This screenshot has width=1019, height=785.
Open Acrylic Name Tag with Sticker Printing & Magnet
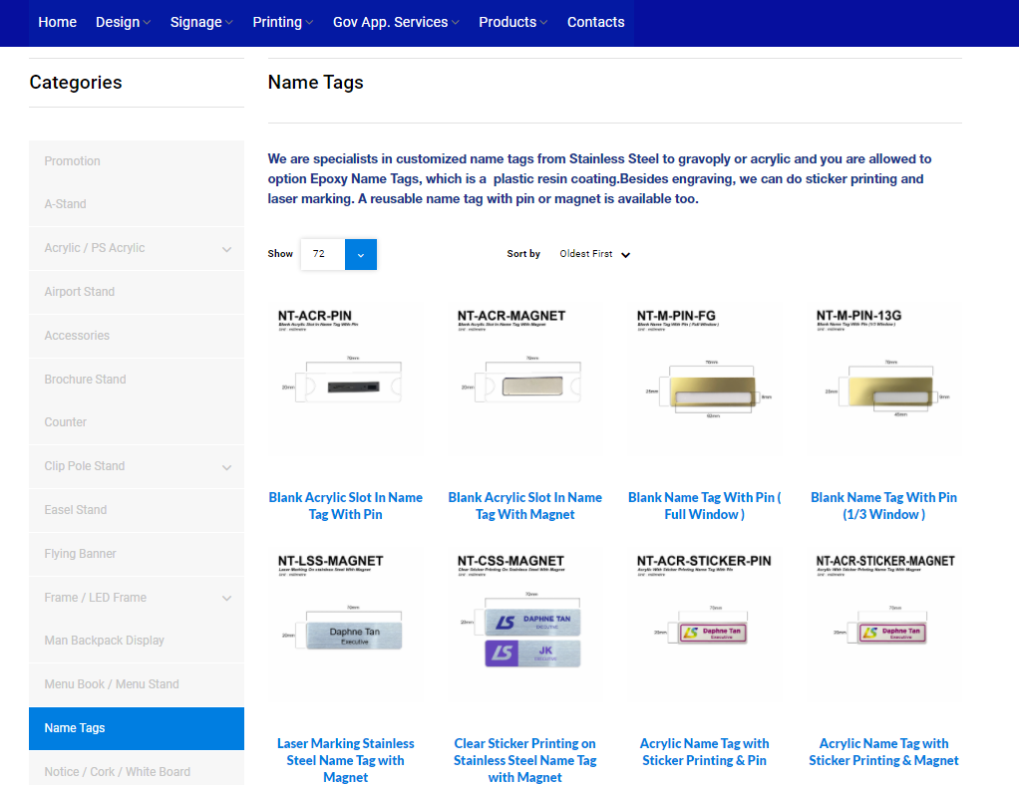[x=883, y=751]
